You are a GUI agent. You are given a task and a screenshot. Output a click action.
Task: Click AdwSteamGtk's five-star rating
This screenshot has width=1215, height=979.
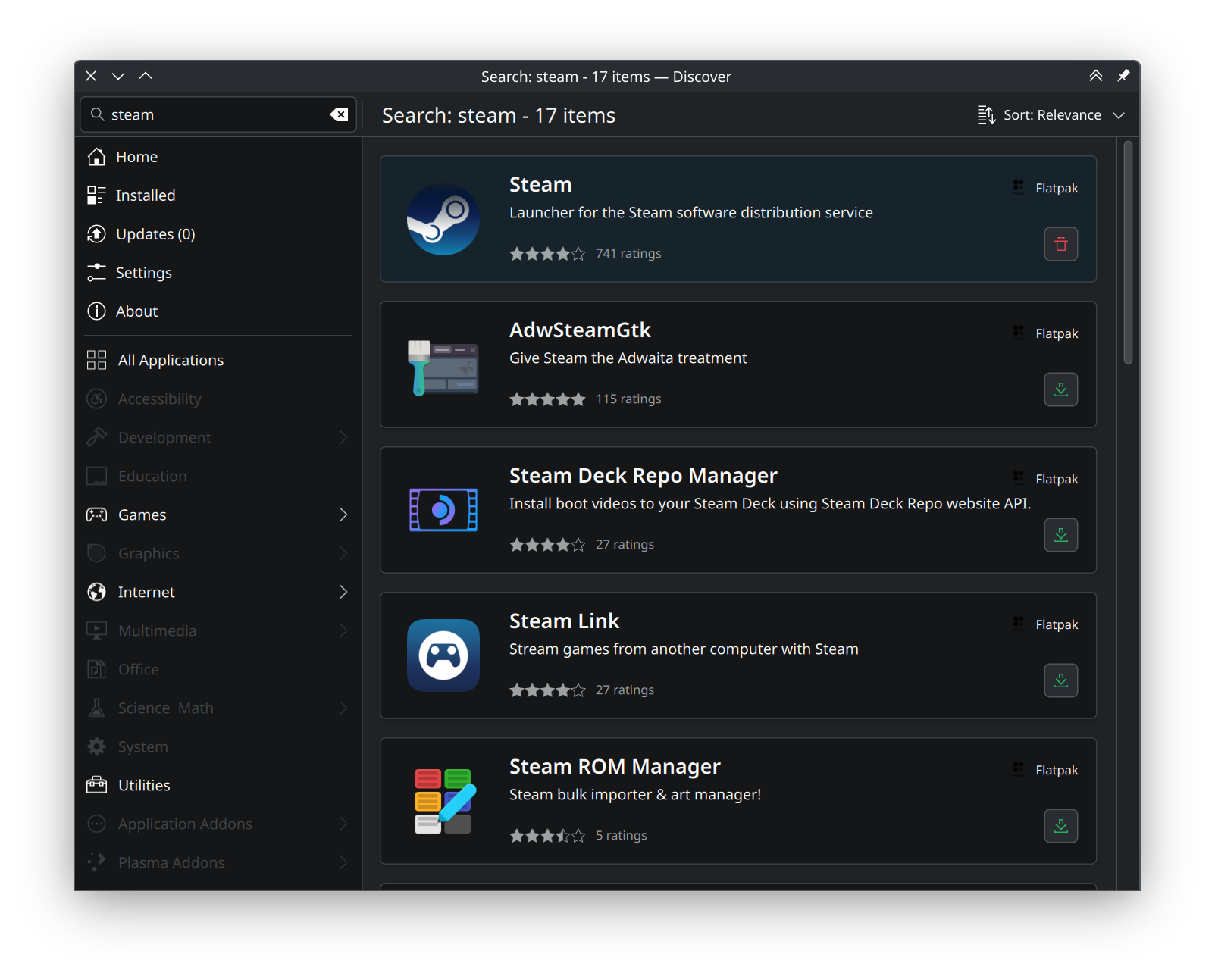[x=547, y=399]
